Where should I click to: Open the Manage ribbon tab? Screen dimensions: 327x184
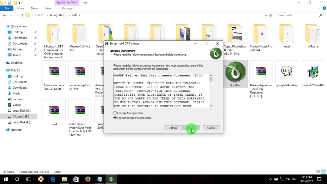point(67,8)
